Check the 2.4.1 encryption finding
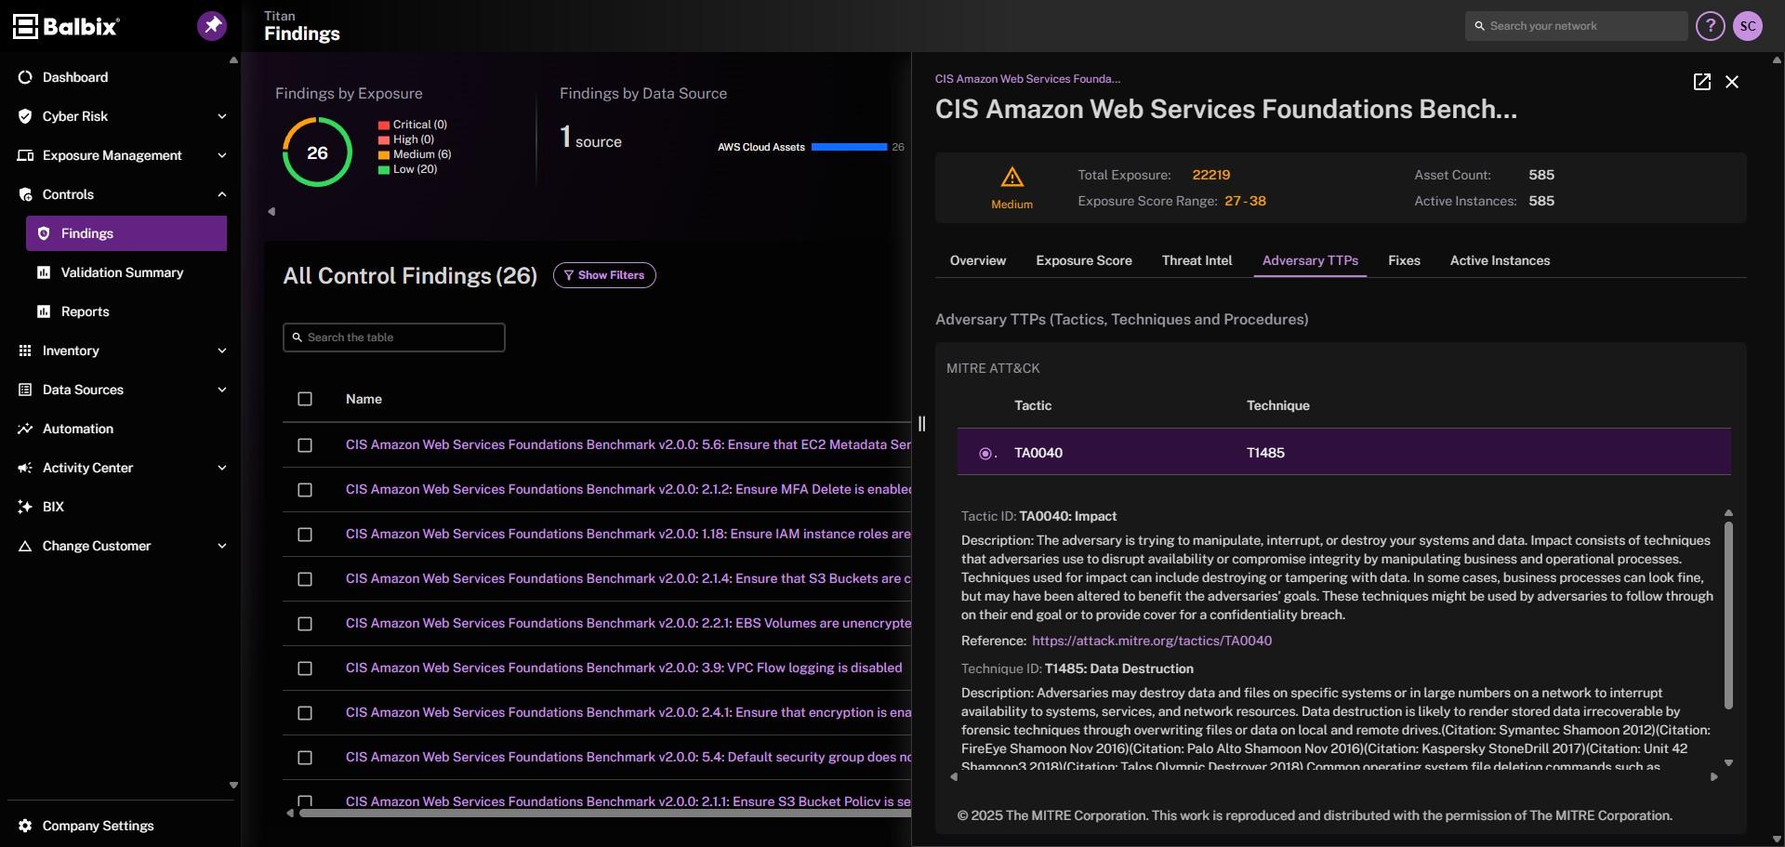Screen dimensions: 1785x847 (305, 713)
